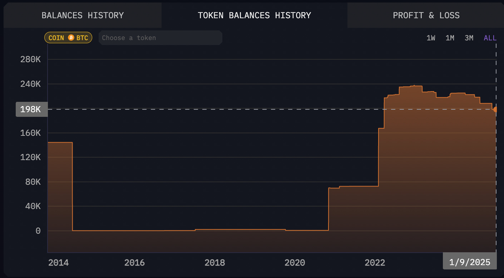The height and width of the screenshot is (278, 504).
Task: Click the 80K axis label
Action: [x=33, y=182]
